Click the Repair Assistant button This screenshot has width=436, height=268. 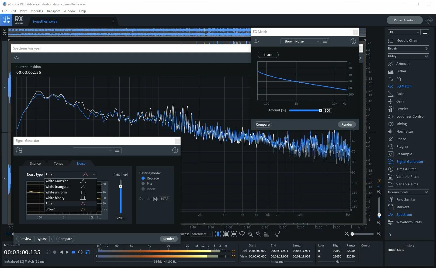[404, 20]
